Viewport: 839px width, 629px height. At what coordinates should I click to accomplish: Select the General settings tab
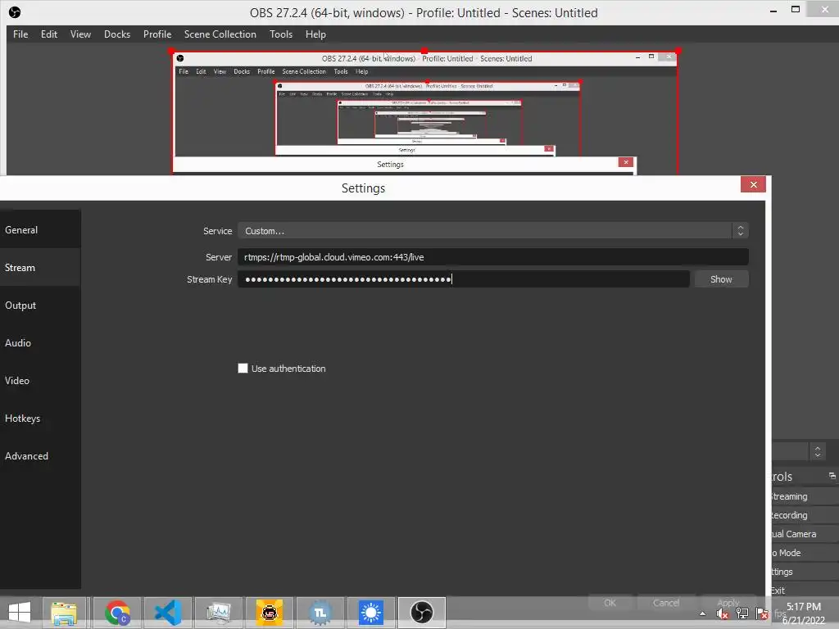tap(40, 230)
